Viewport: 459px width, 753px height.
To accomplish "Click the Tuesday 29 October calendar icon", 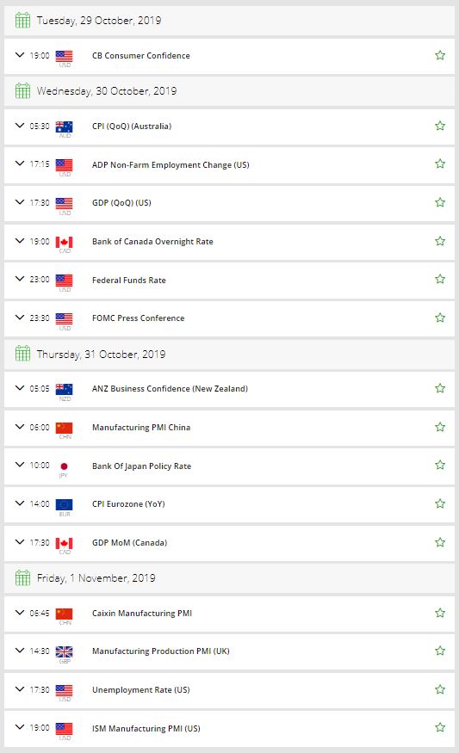I will [22, 20].
